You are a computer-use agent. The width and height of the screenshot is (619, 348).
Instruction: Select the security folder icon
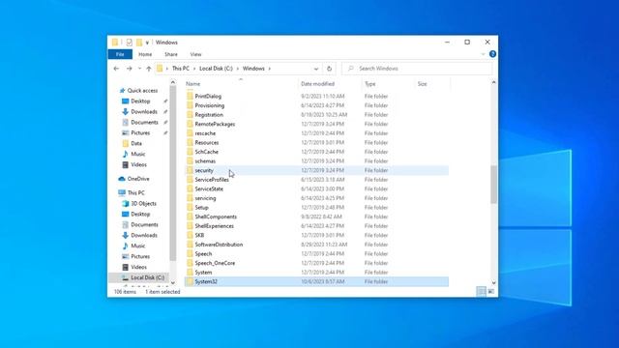click(190, 170)
